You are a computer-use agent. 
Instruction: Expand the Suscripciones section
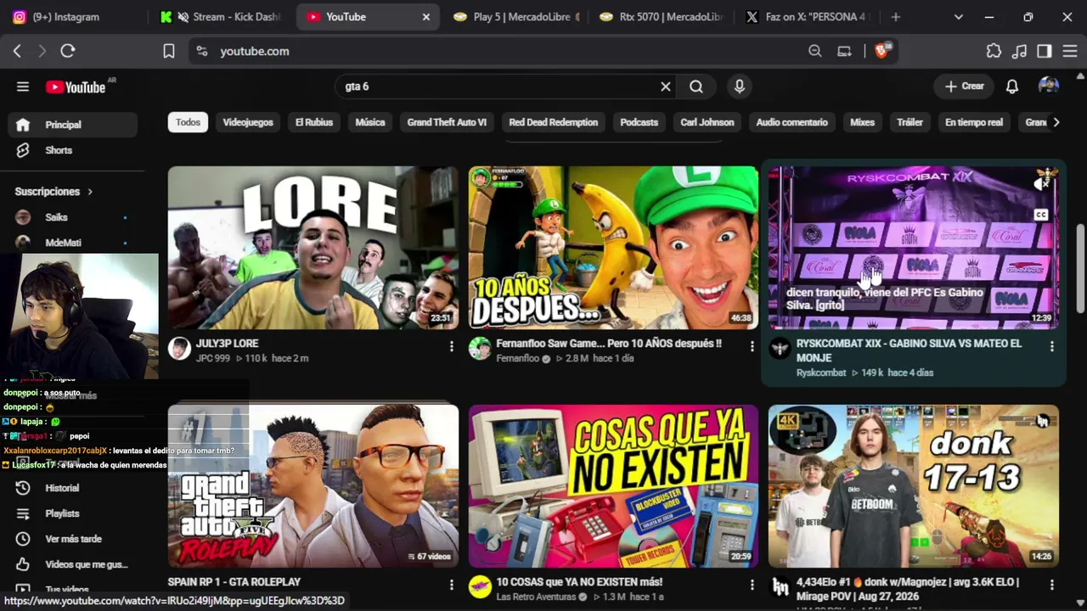point(54,192)
